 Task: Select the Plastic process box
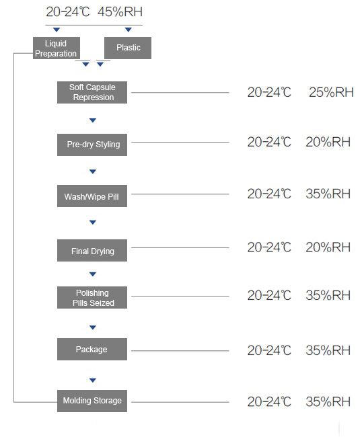128,48
